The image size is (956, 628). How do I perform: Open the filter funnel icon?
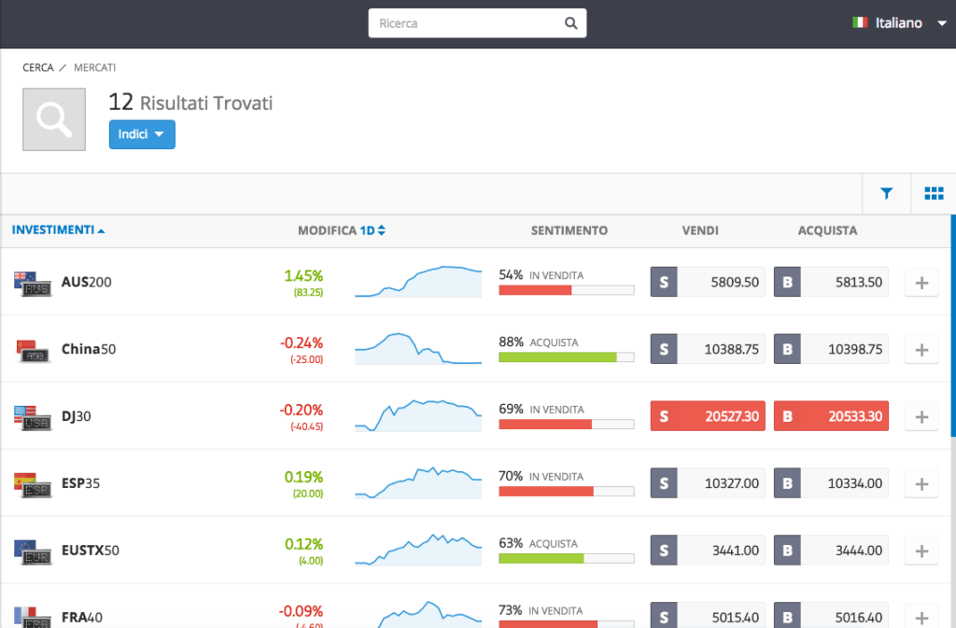(x=887, y=193)
